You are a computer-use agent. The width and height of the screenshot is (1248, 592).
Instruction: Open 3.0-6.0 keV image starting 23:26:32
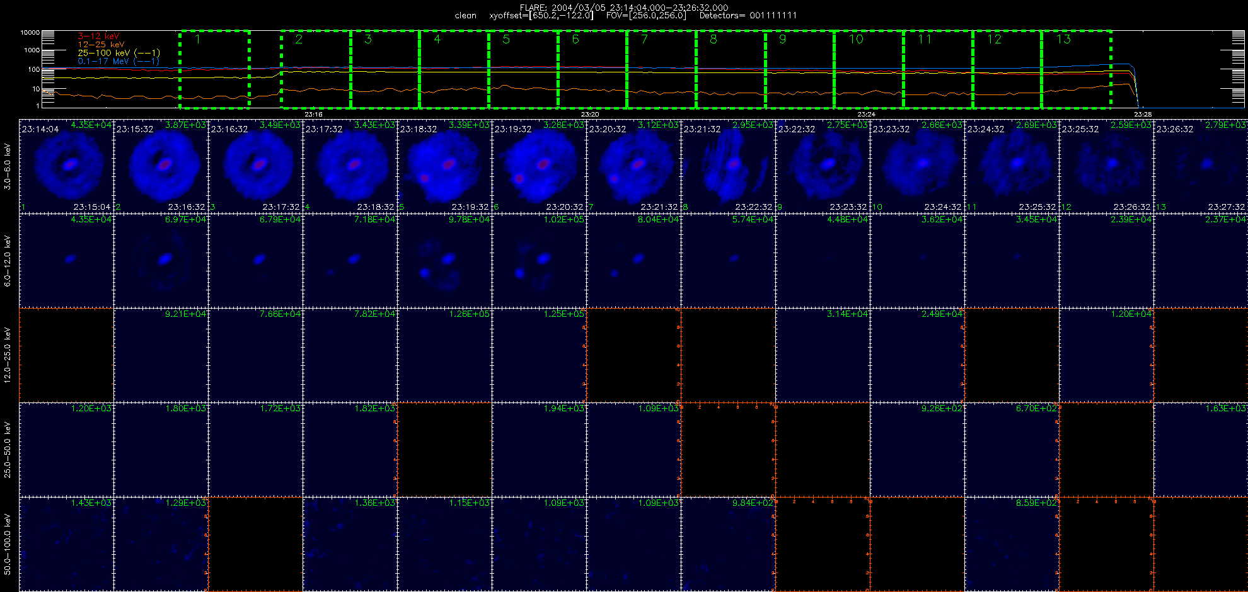tap(1201, 166)
